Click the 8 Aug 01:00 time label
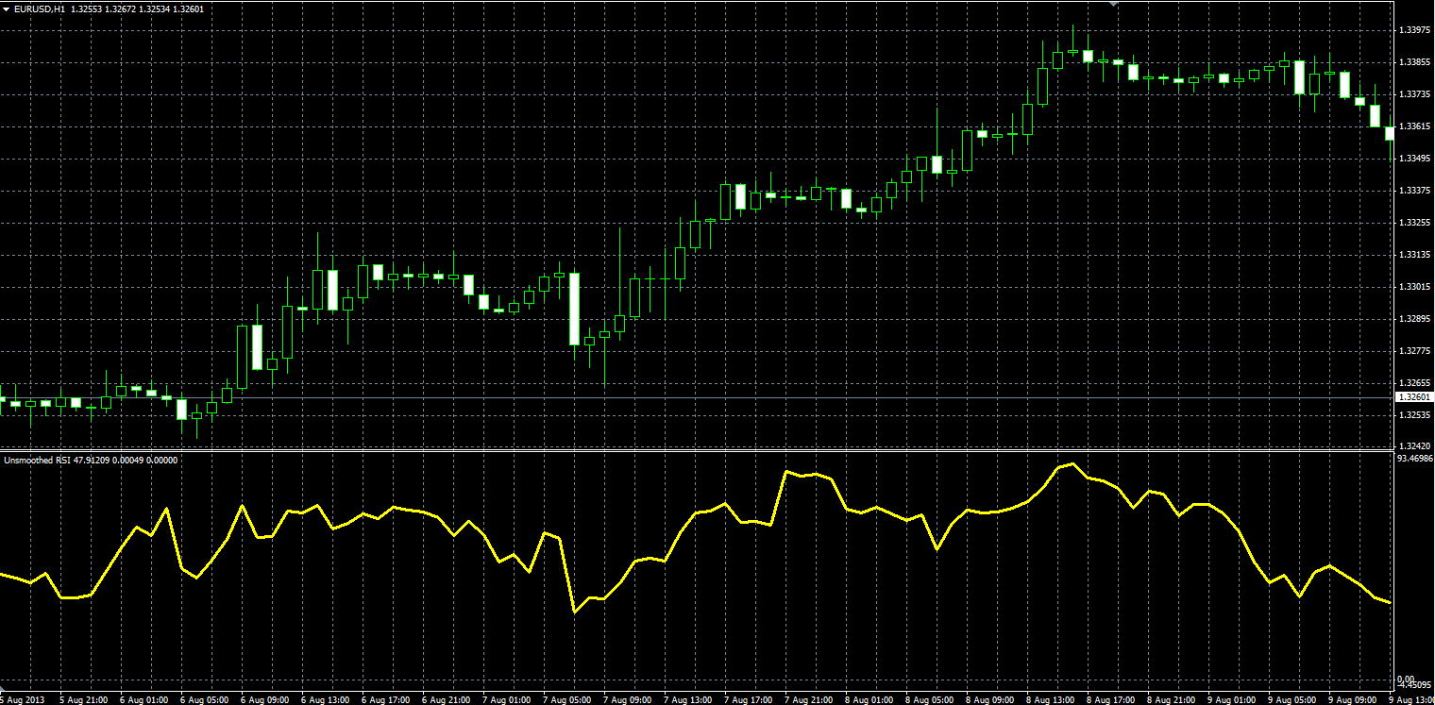The image size is (1435, 705). (x=869, y=699)
